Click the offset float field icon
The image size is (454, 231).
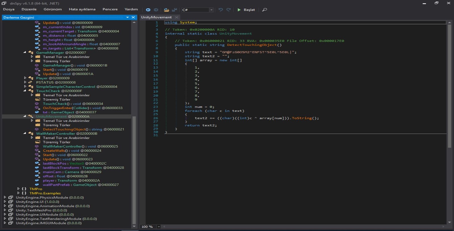click(x=37, y=176)
